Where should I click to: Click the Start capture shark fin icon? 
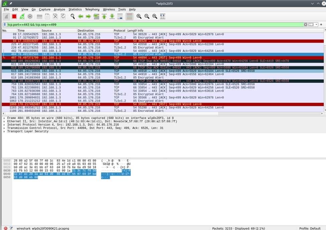(6, 17)
